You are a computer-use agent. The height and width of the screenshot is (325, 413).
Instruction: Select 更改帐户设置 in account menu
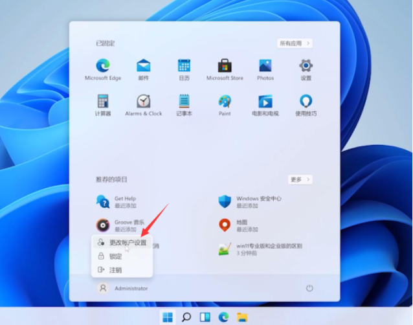point(127,243)
